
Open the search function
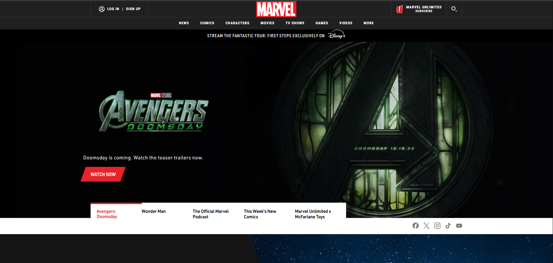click(454, 9)
